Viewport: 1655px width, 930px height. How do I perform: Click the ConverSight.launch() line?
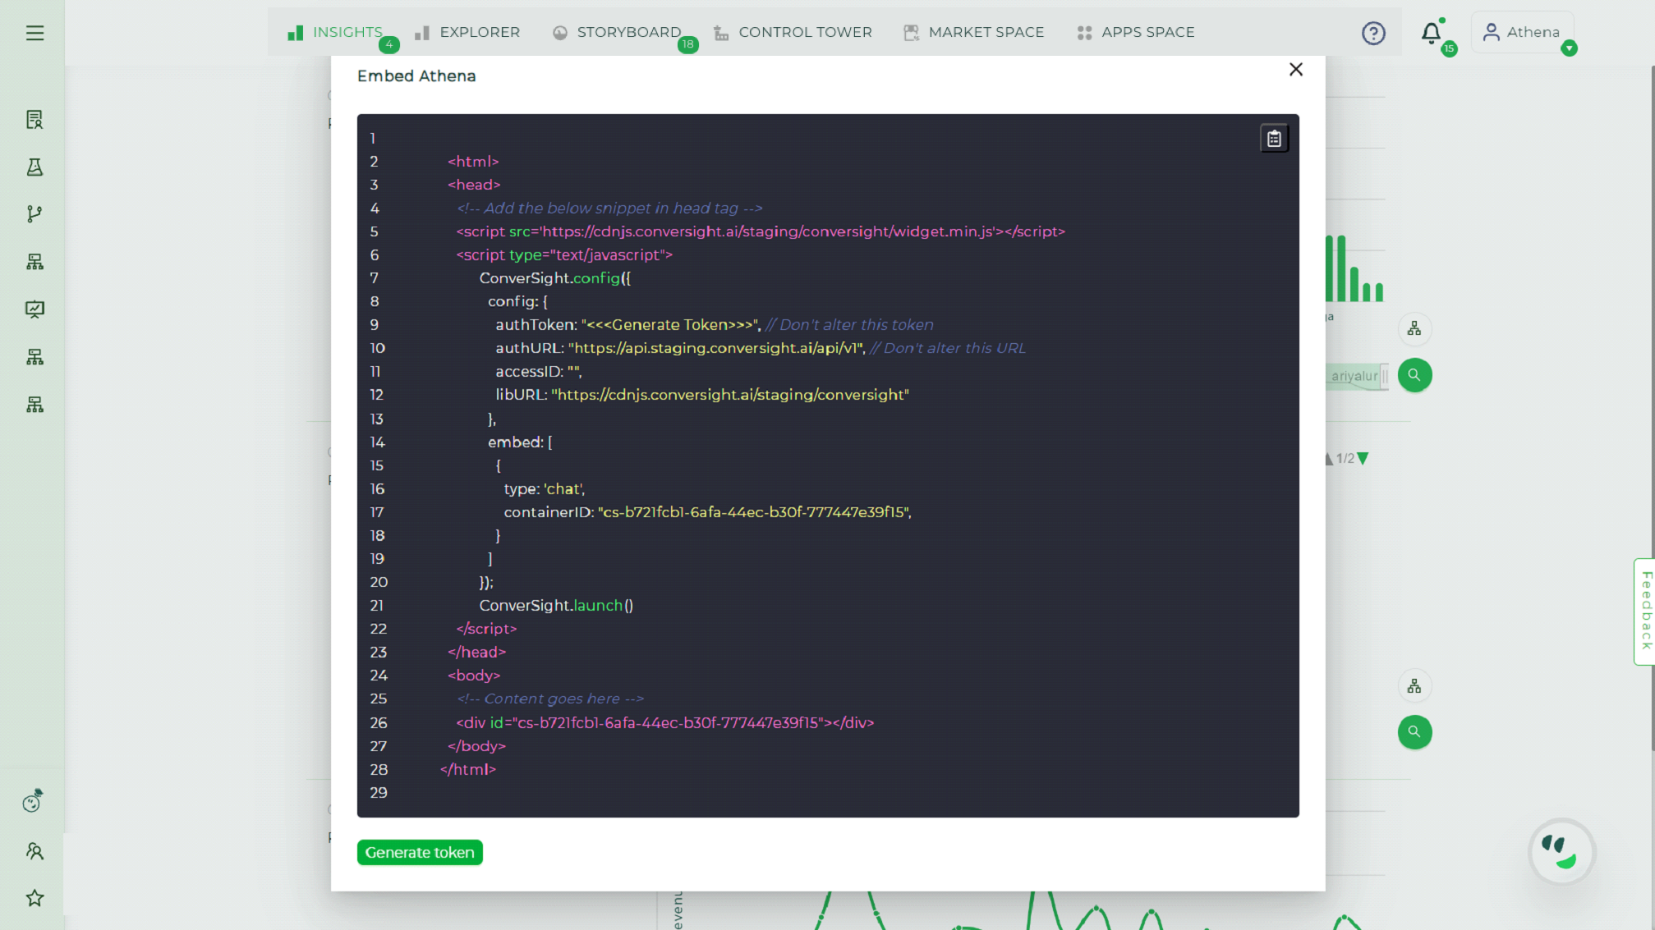(556, 606)
